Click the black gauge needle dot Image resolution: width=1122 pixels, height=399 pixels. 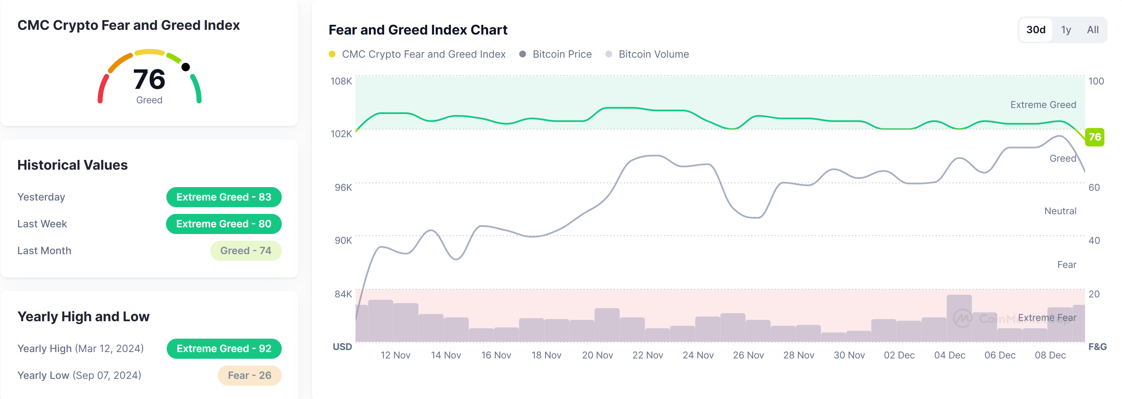pyautogui.click(x=185, y=67)
